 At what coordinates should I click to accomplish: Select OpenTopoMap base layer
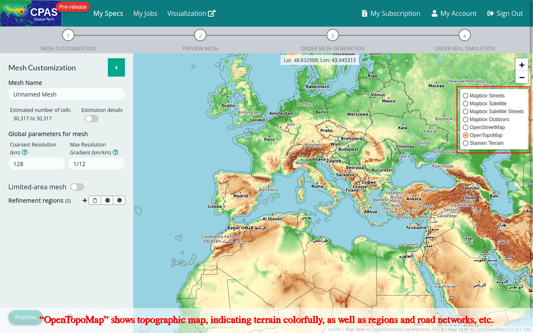466,135
